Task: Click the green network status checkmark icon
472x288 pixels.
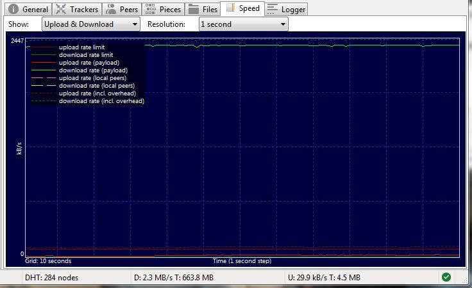Action: click(x=446, y=277)
